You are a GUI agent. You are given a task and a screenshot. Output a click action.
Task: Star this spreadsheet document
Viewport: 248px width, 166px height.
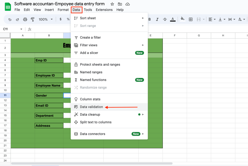point(112,4)
